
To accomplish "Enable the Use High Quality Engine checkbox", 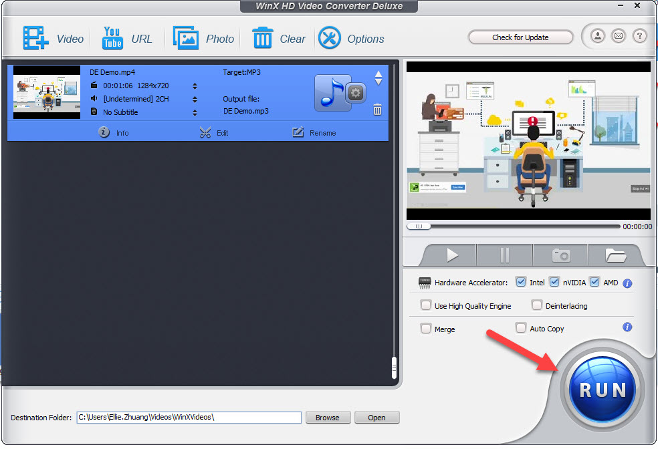I will [x=426, y=305].
